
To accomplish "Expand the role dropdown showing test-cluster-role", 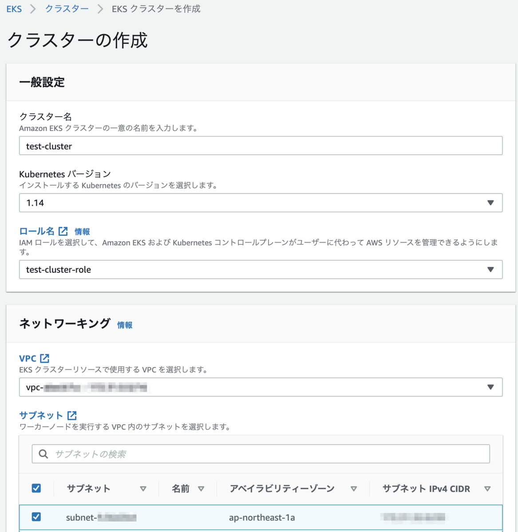I will 261,270.
